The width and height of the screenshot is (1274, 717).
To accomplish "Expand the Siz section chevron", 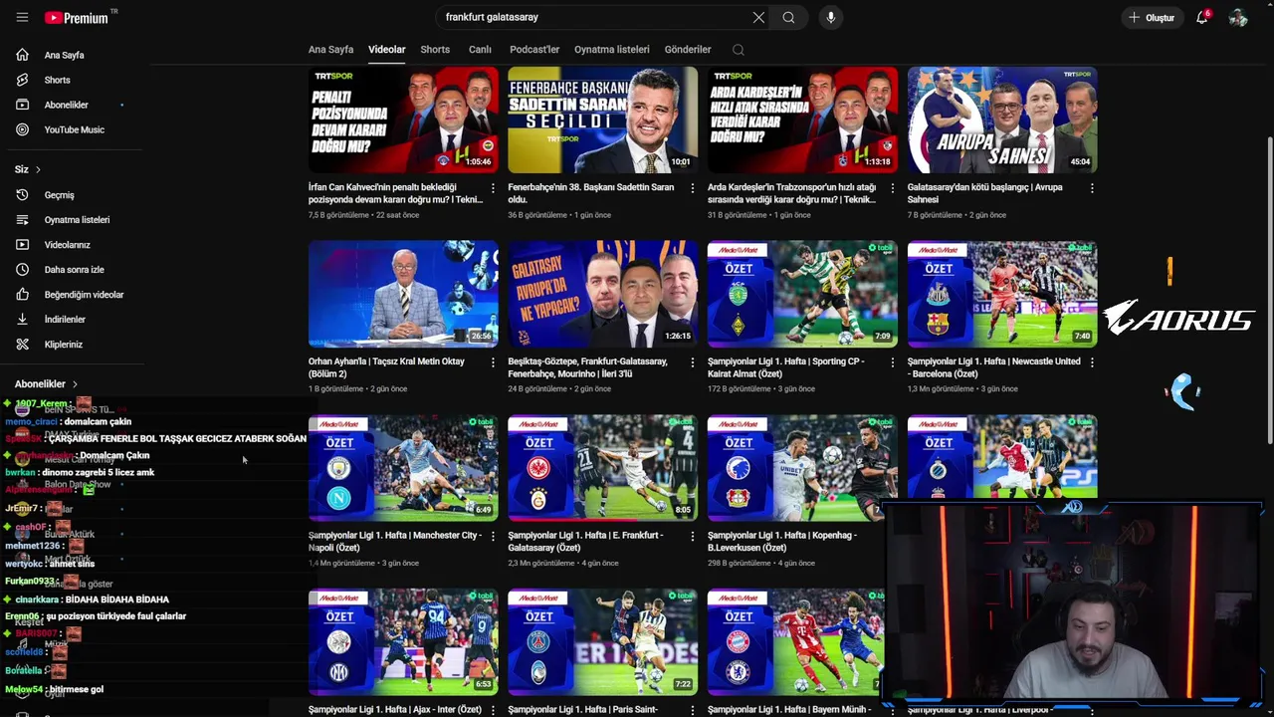I will [38, 169].
